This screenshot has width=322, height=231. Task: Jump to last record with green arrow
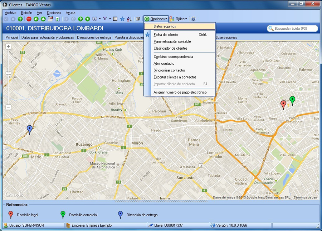[88, 19]
